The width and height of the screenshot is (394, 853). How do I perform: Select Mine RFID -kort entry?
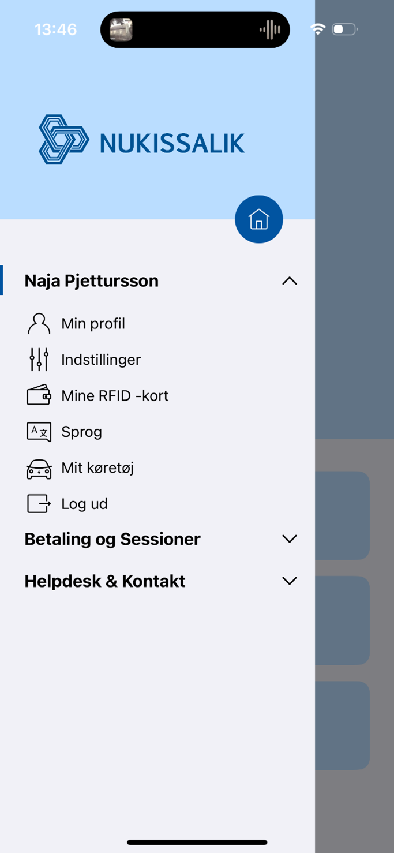[x=115, y=396]
